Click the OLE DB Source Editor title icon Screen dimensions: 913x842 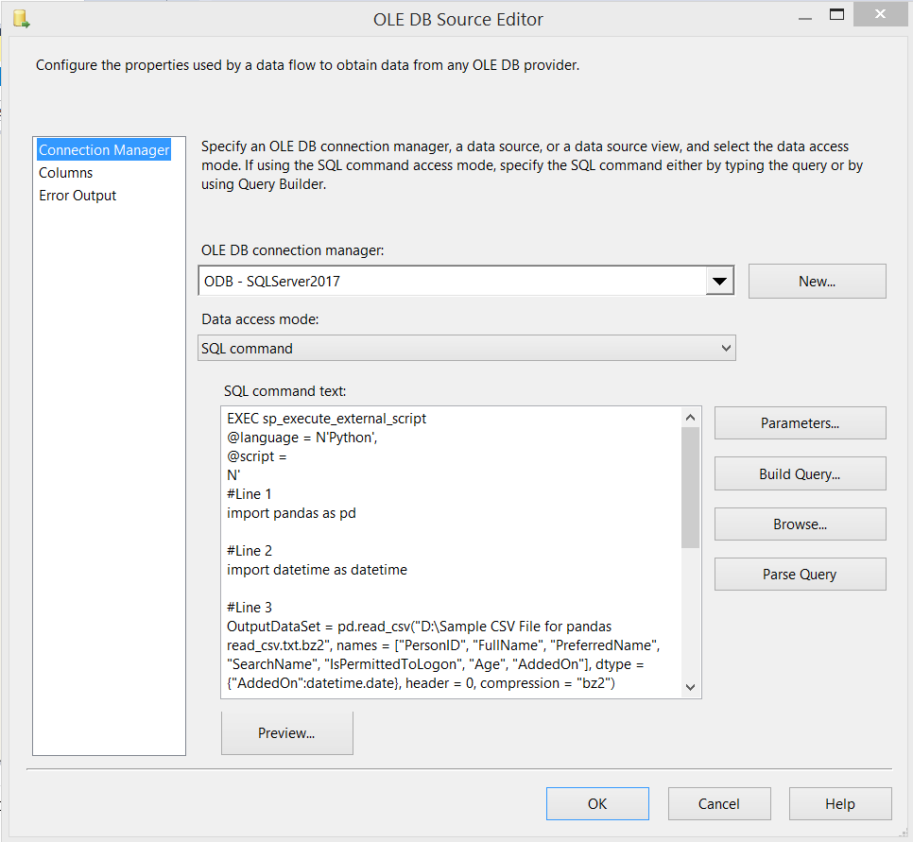[x=22, y=19]
